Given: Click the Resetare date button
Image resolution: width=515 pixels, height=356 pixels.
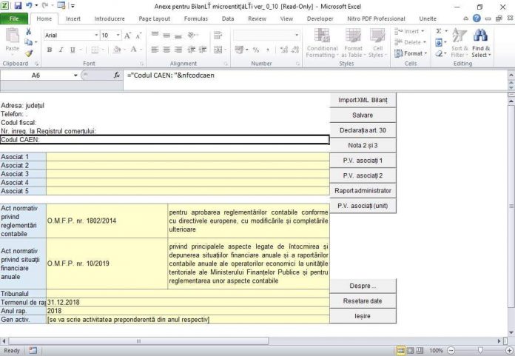Looking at the screenshot, I should point(363,301).
